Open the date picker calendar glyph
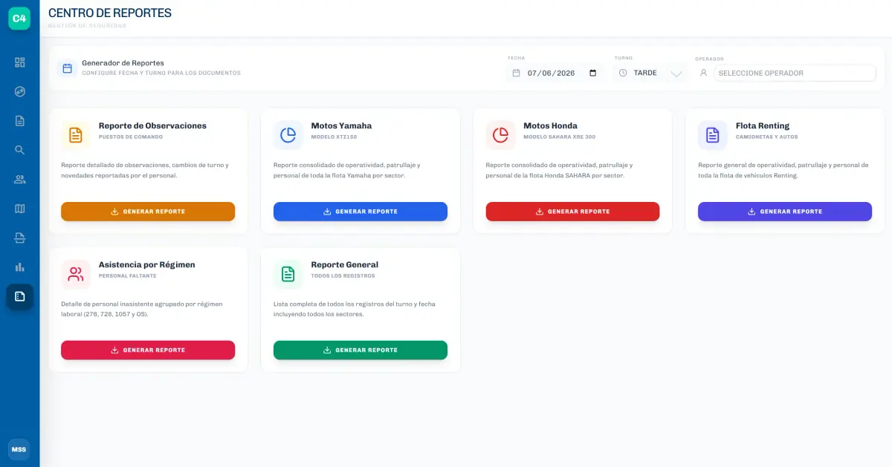 click(592, 73)
